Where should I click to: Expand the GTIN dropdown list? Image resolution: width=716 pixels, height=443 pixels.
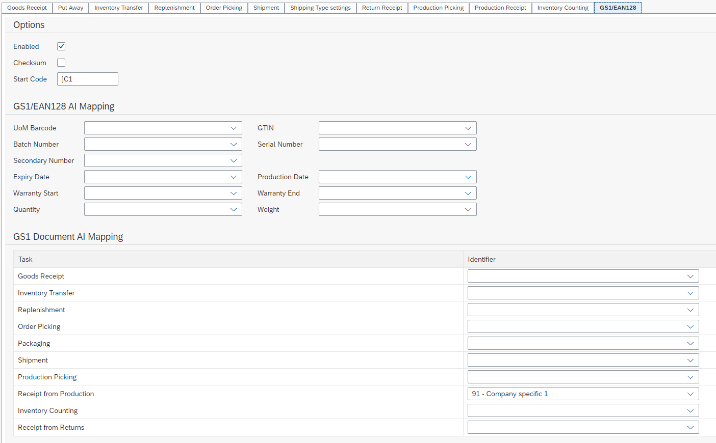click(x=397, y=128)
